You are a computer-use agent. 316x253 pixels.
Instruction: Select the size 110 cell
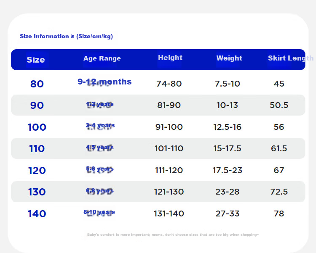click(37, 149)
